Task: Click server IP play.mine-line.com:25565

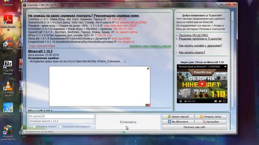Action: pyautogui.click(x=120, y=26)
